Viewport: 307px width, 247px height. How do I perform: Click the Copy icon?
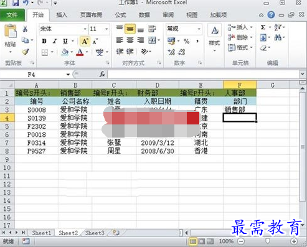[x=25, y=40]
